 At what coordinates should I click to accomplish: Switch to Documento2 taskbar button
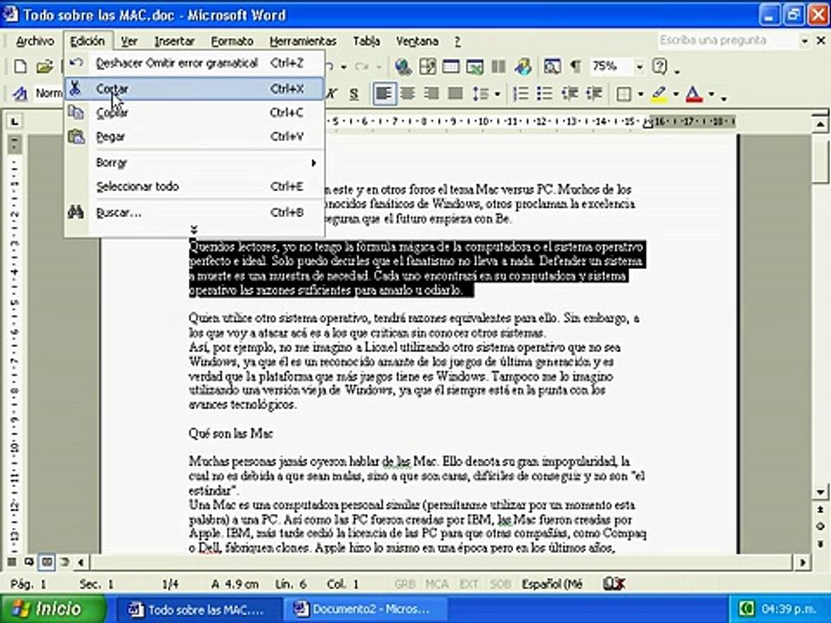365,610
